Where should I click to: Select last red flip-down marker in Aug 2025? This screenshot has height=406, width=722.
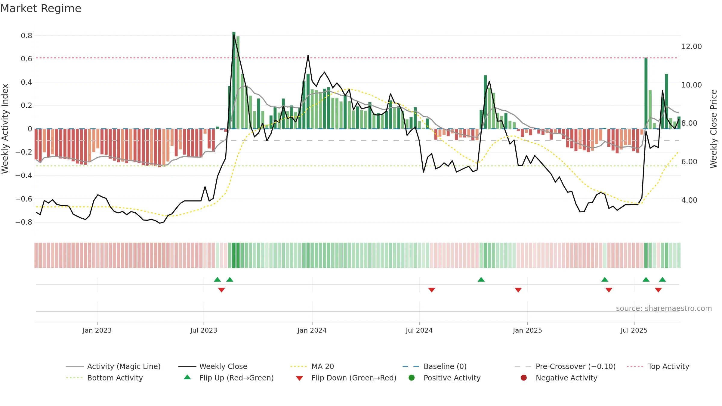(x=658, y=290)
